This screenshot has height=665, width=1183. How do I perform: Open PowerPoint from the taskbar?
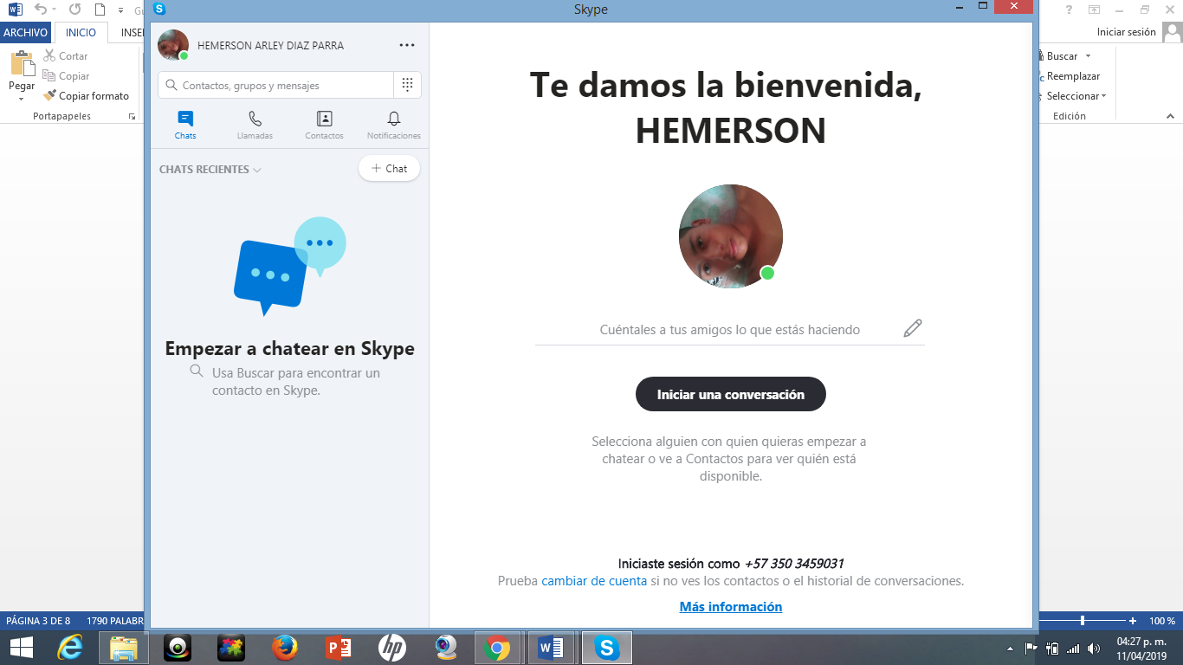pyautogui.click(x=338, y=648)
